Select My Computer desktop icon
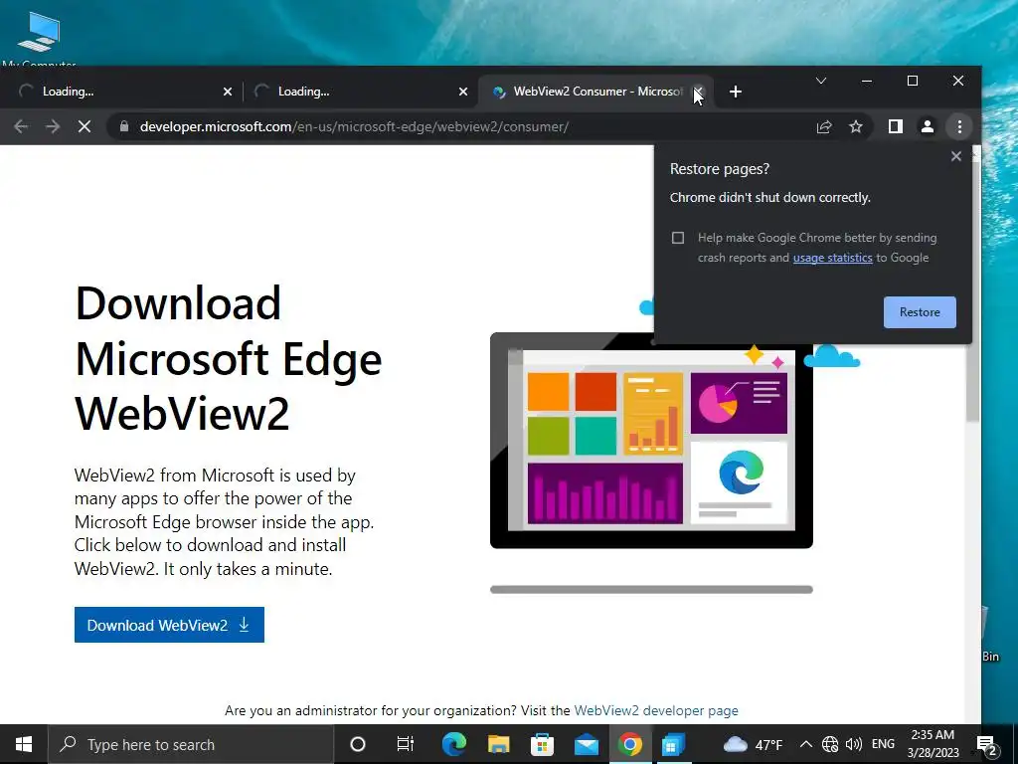The height and width of the screenshot is (764, 1018). 39,39
